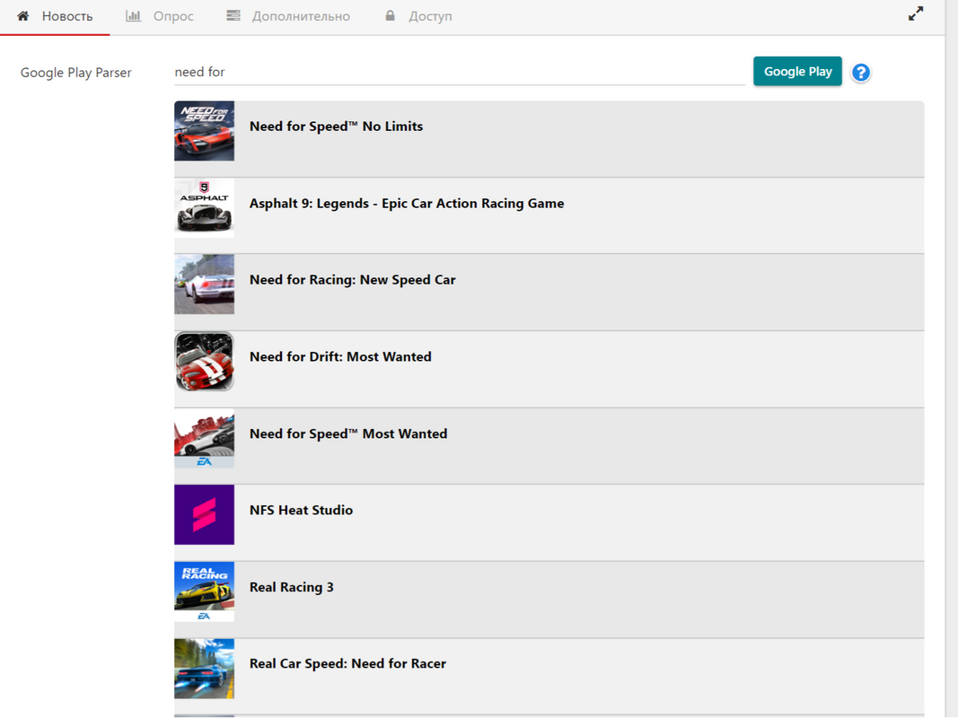Choose Need for Racing: New Speed Car result
Screen dimensions: 958x718
pos(549,293)
